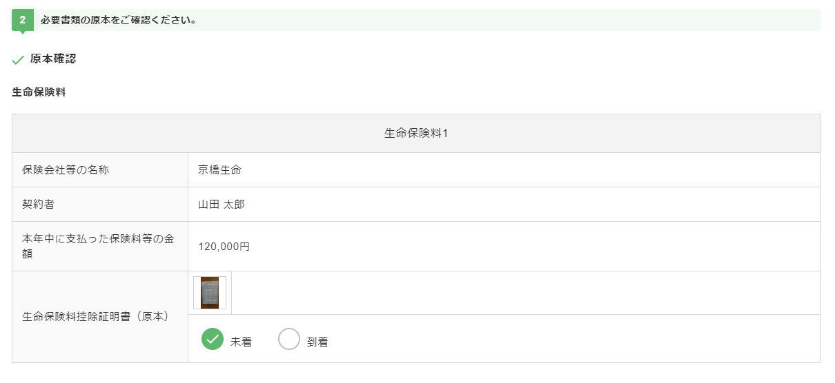Viewport: 835px width, 383px height.
Task: Click the 京橋生命 company value
Action: coord(219,169)
